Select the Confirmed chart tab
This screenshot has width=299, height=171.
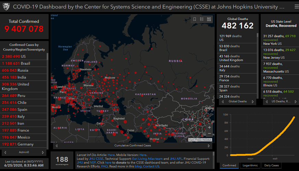tap(229, 166)
